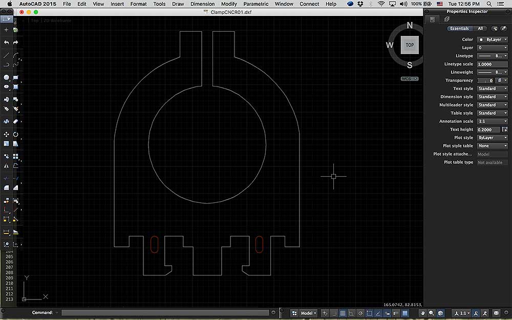This screenshot has height=320, width=512.
Task: Open the Model space dropdown in status bar
Action: [x=309, y=313]
